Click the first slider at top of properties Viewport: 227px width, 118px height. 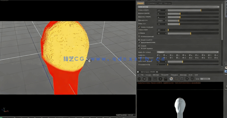[x=193, y=10]
